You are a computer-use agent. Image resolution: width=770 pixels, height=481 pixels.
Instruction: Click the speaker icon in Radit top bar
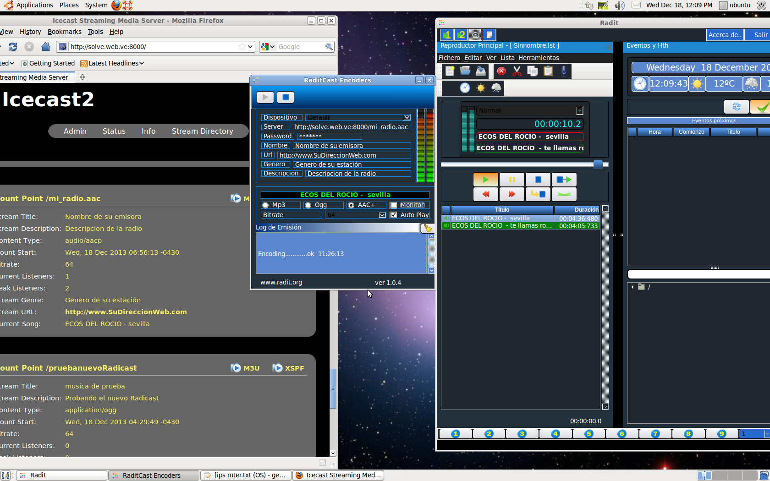pyautogui.click(x=475, y=35)
